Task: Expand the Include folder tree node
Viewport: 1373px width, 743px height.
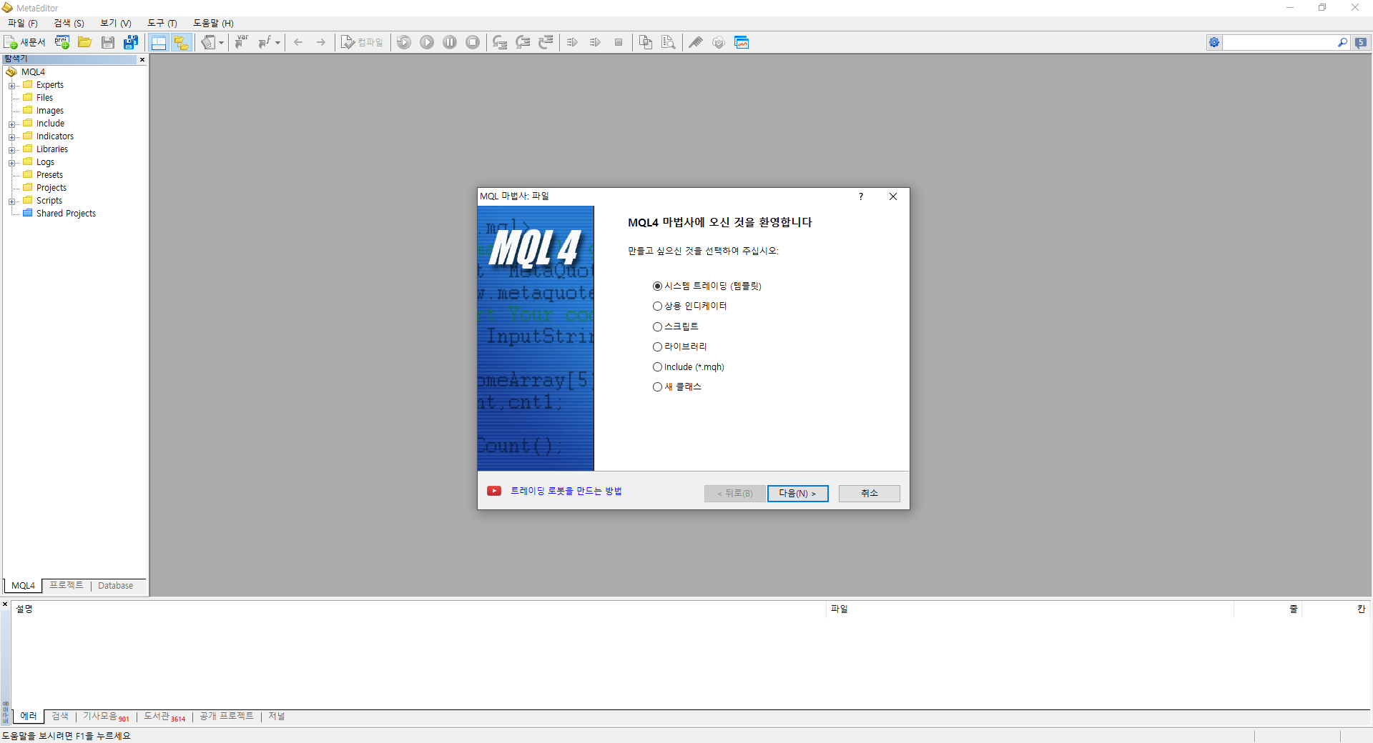Action: pyautogui.click(x=11, y=124)
